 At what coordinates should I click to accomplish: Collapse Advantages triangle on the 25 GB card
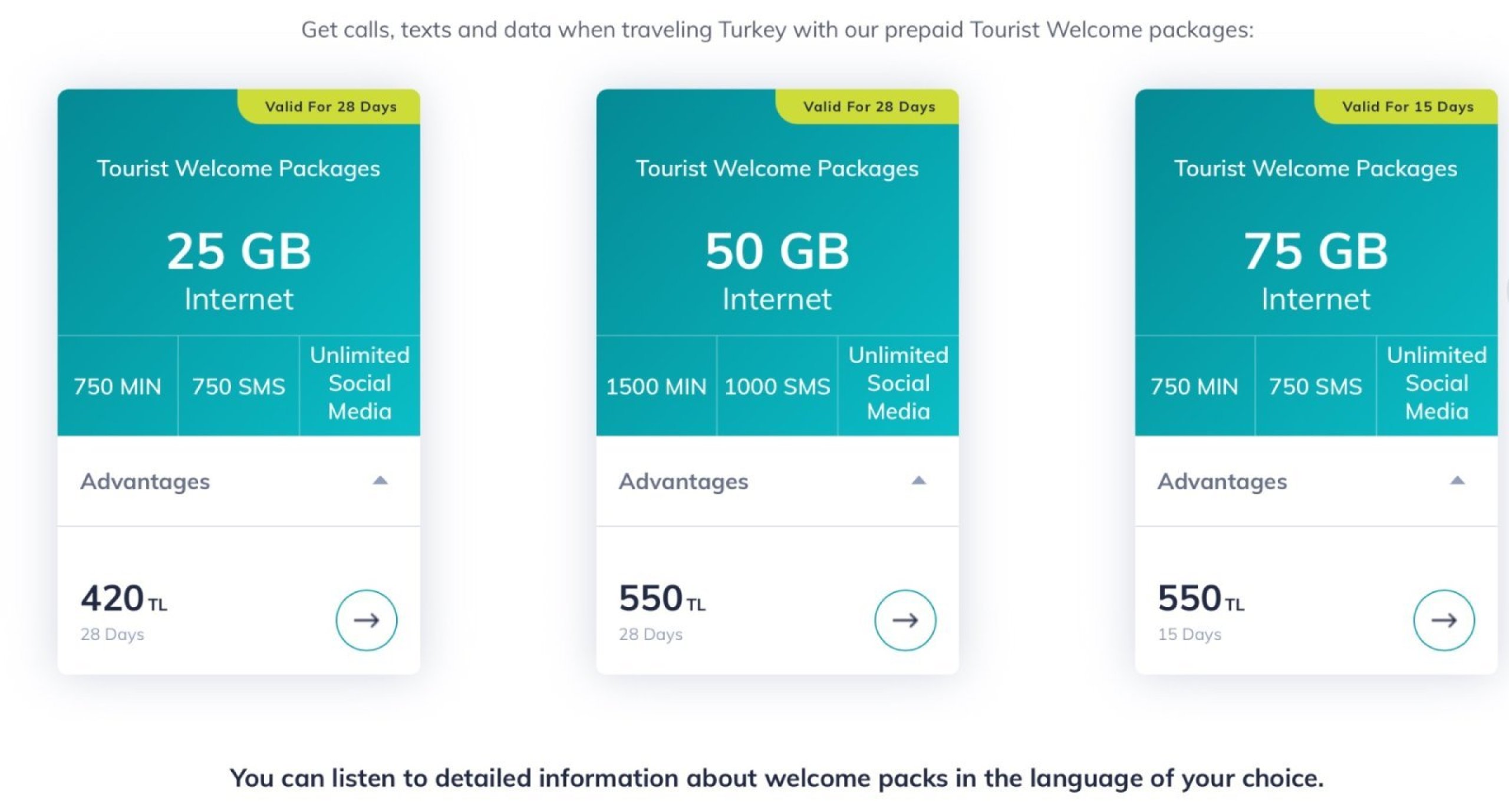tap(381, 481)
